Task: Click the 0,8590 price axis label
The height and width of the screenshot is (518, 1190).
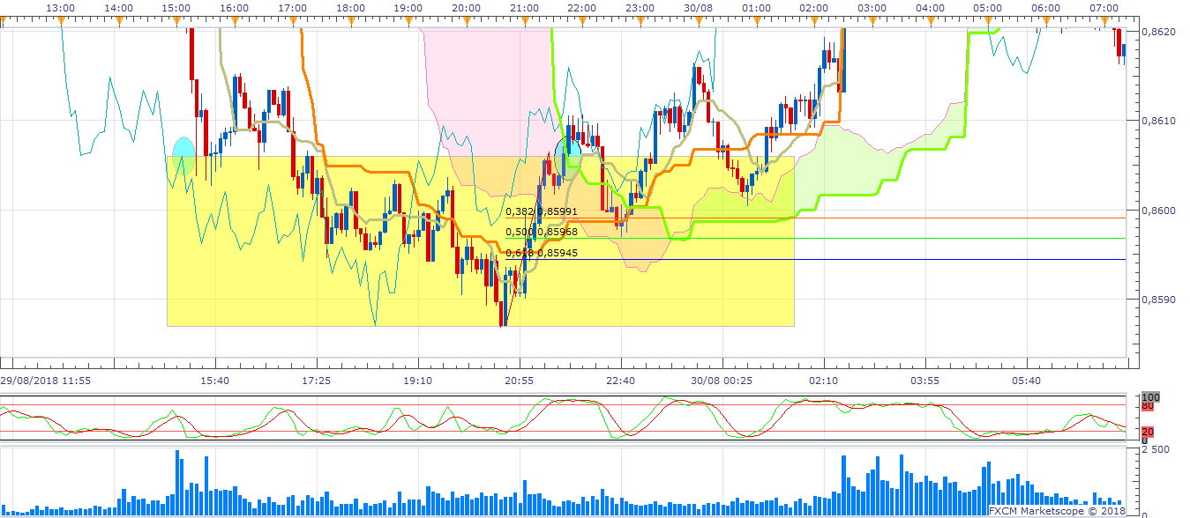Action: click(1157, 300)
